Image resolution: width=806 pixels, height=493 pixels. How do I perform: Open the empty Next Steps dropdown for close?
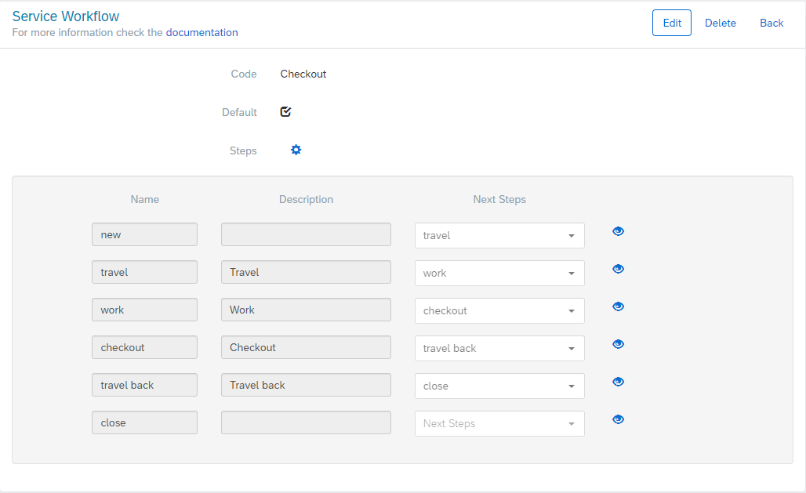[499, 423]
